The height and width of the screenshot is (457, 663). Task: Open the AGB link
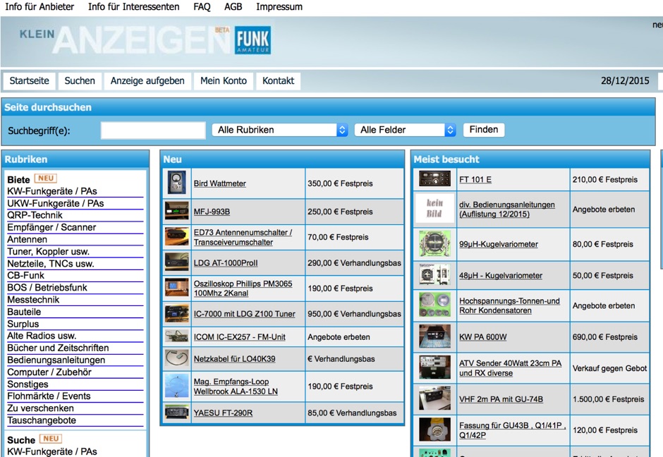(233, 7)
